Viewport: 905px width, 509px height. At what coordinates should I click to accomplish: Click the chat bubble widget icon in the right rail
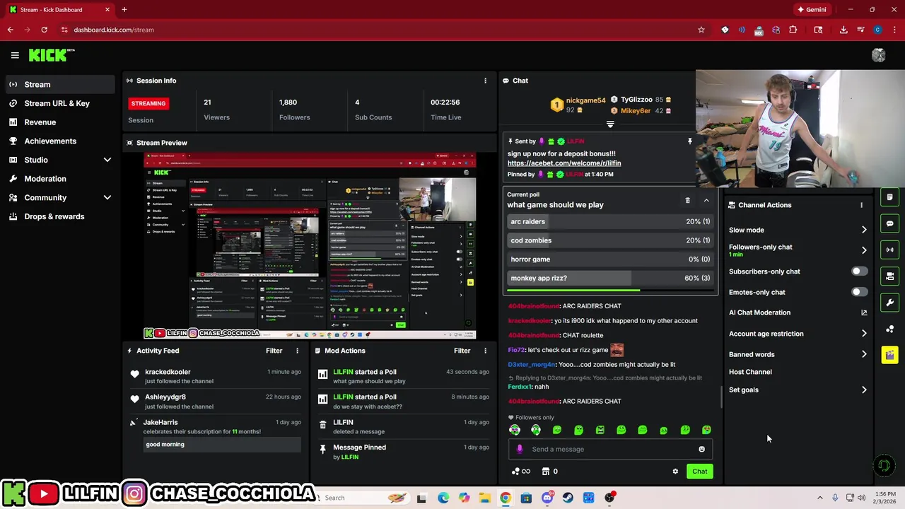tap(890, 223)
